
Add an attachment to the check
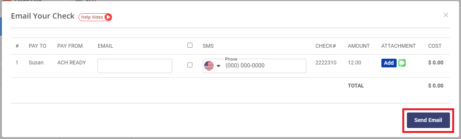click(389, 63)
